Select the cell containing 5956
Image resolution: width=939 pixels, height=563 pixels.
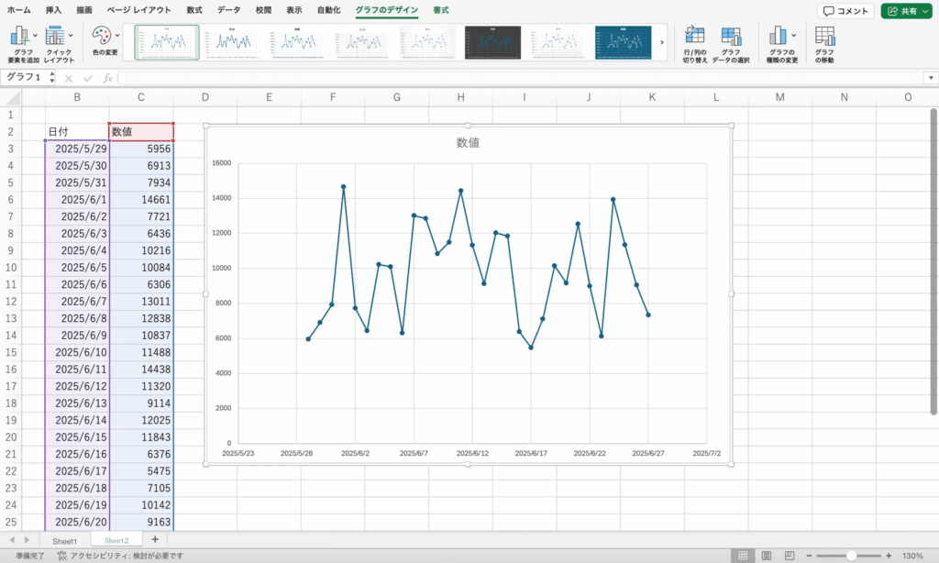click(x=141, y=149)
